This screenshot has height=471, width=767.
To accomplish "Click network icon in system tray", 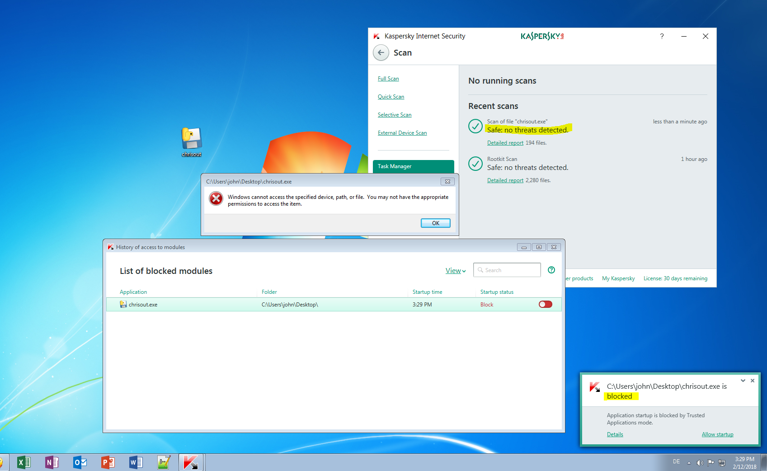I will pos(722,463).
